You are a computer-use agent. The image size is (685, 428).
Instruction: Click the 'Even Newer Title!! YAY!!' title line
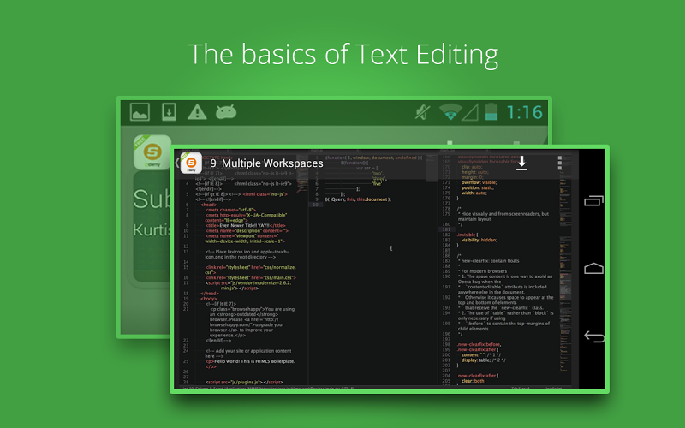(x=246, y=225)
